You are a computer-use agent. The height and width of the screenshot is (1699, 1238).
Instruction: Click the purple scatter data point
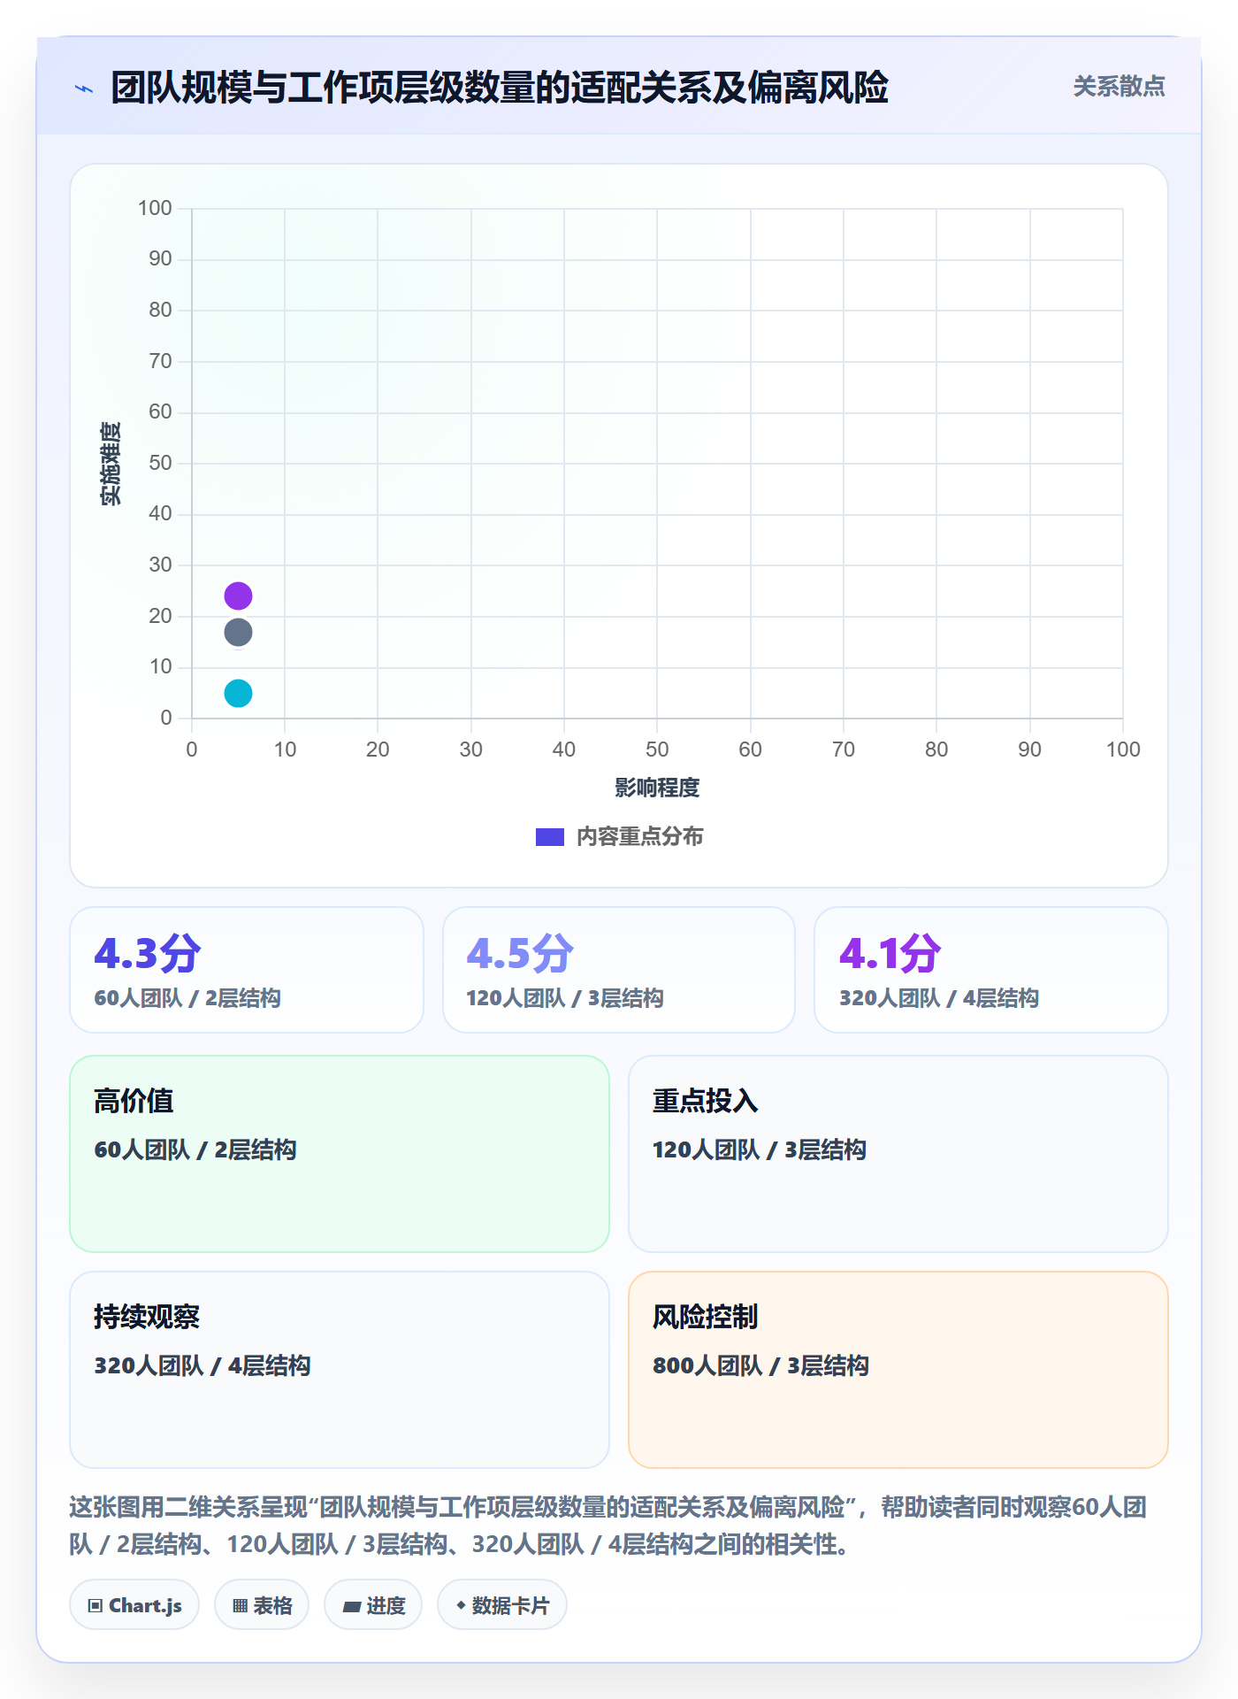[238, 596]
